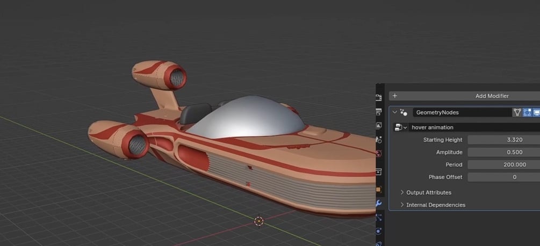Adjust the Starting Height value 3.320
Viewport: 540px width, 246px height.
tap(504, 140)
